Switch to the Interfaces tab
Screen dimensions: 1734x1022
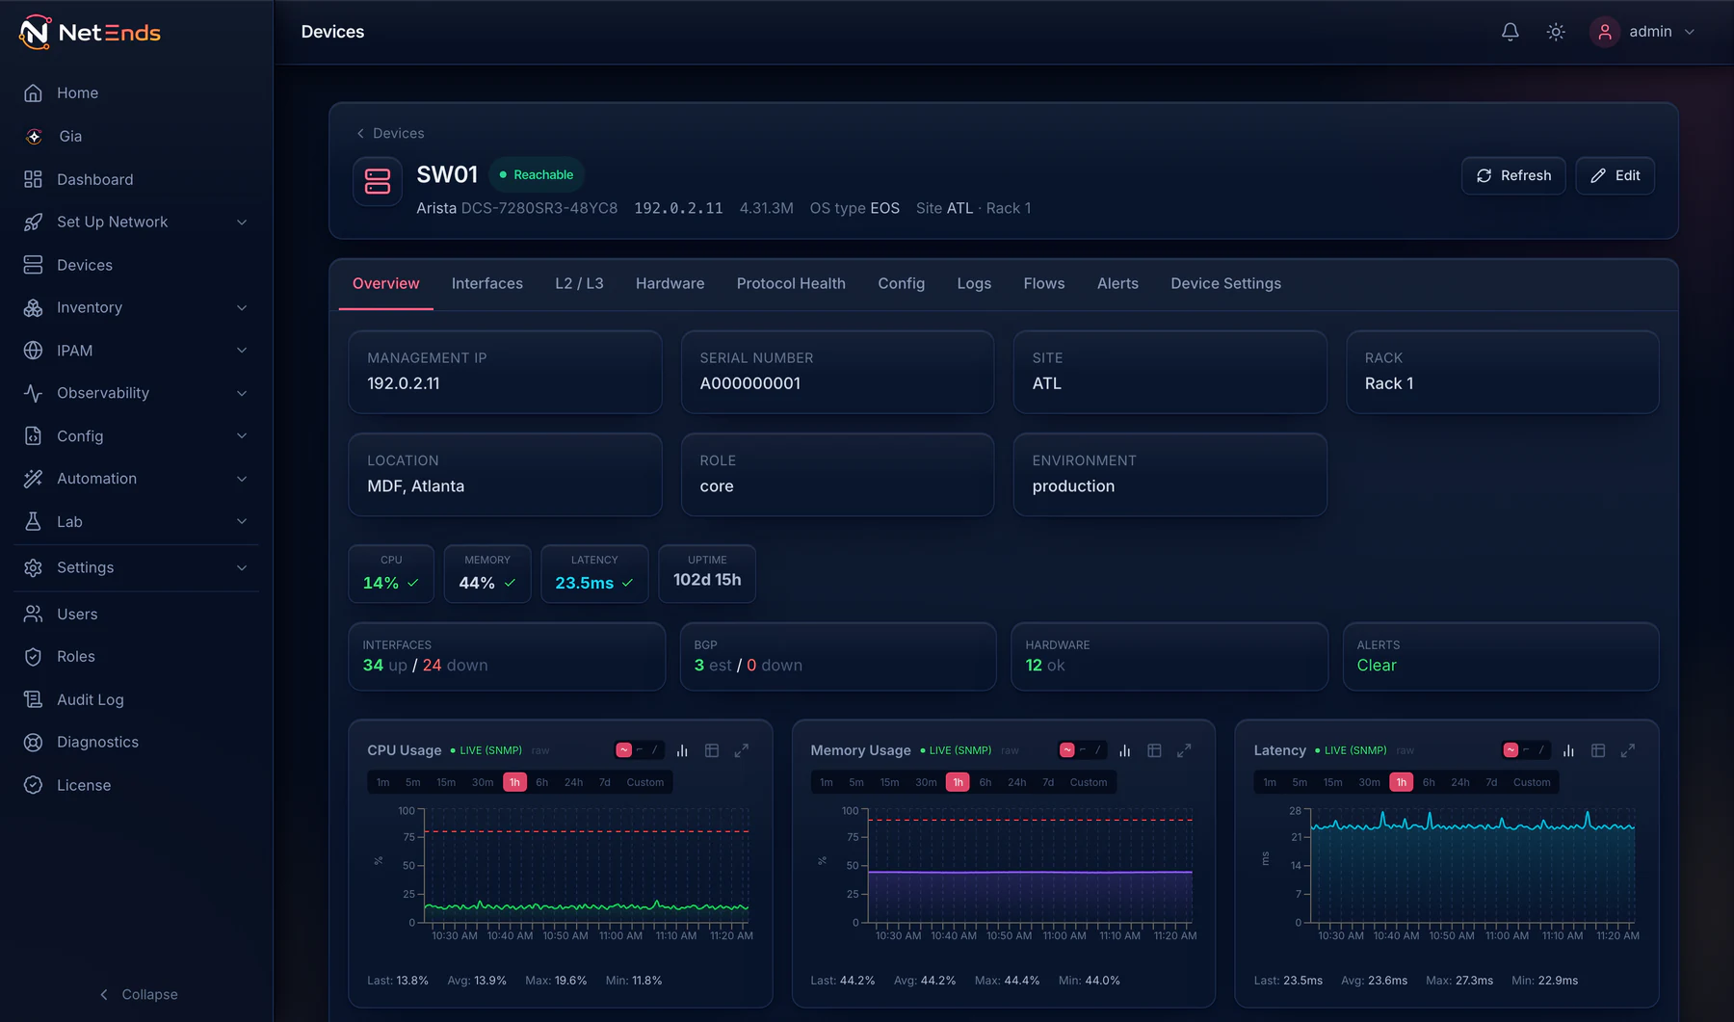487,283
